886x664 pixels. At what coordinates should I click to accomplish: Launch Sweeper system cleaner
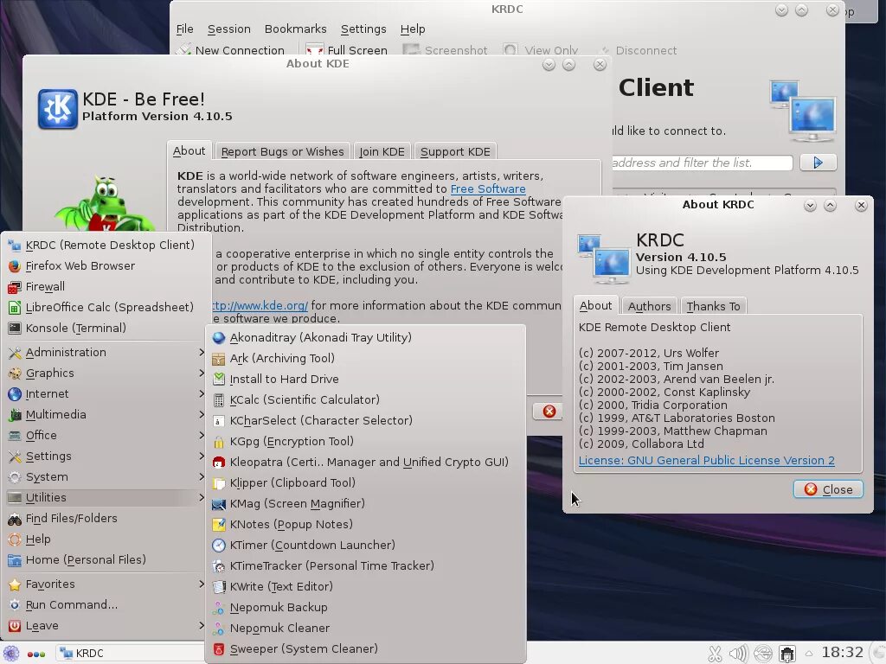[x=366, y=648]
